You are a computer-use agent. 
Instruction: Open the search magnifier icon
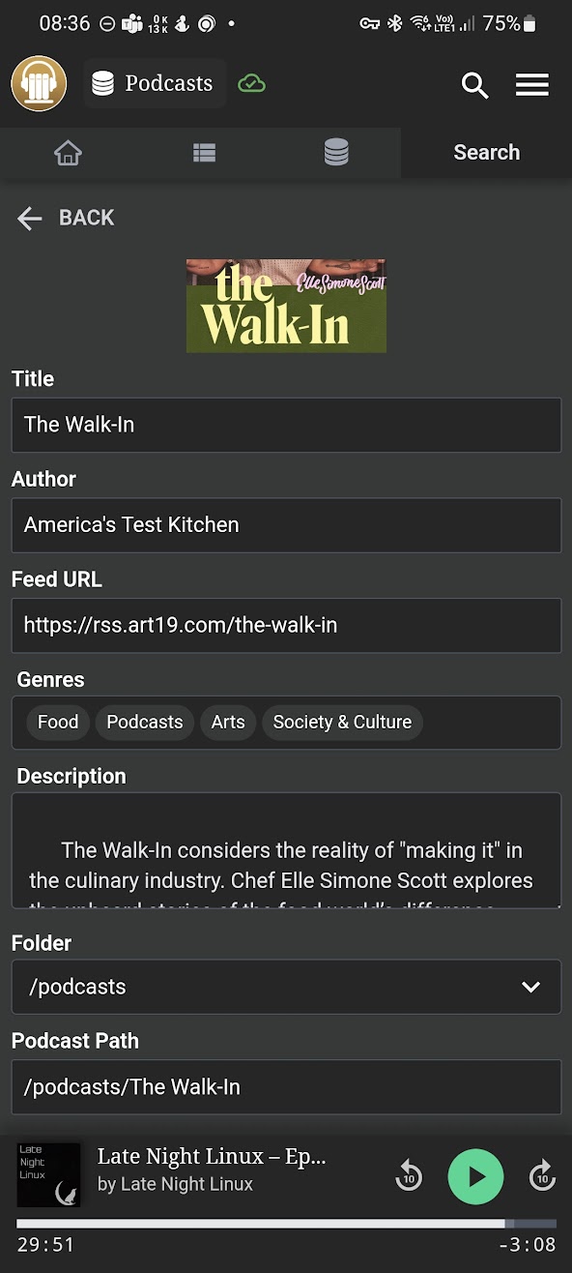click(474, 85)
